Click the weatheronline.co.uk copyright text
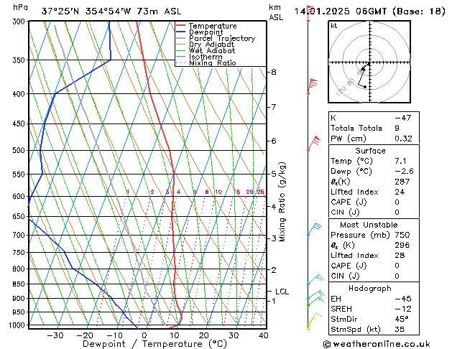 [x=377, y=344]
